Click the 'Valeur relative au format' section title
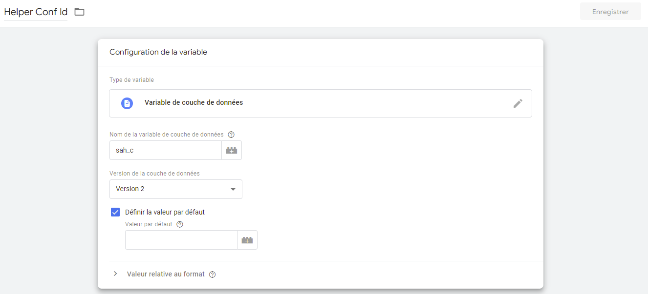The image size is (648, 294). pyautogui.click(x=166, y=274)
